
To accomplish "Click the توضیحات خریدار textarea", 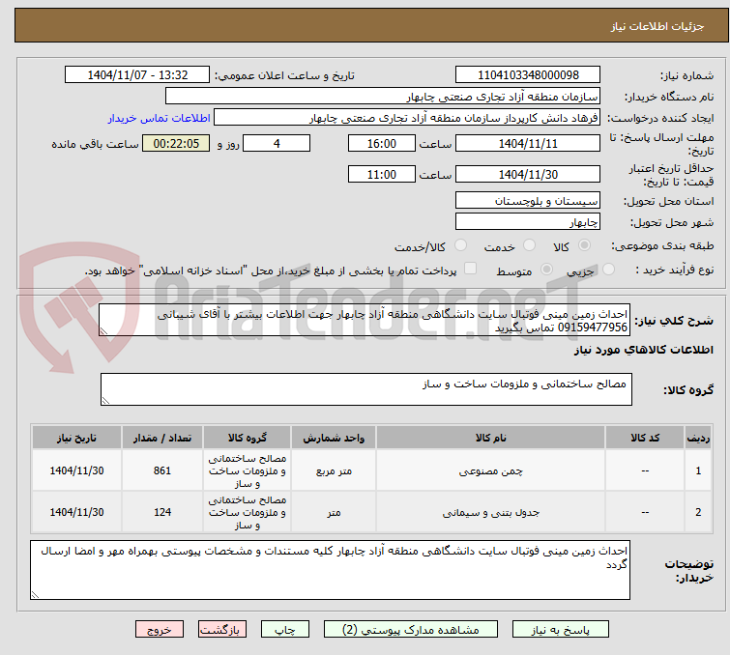I will click(x=330, y=570).
